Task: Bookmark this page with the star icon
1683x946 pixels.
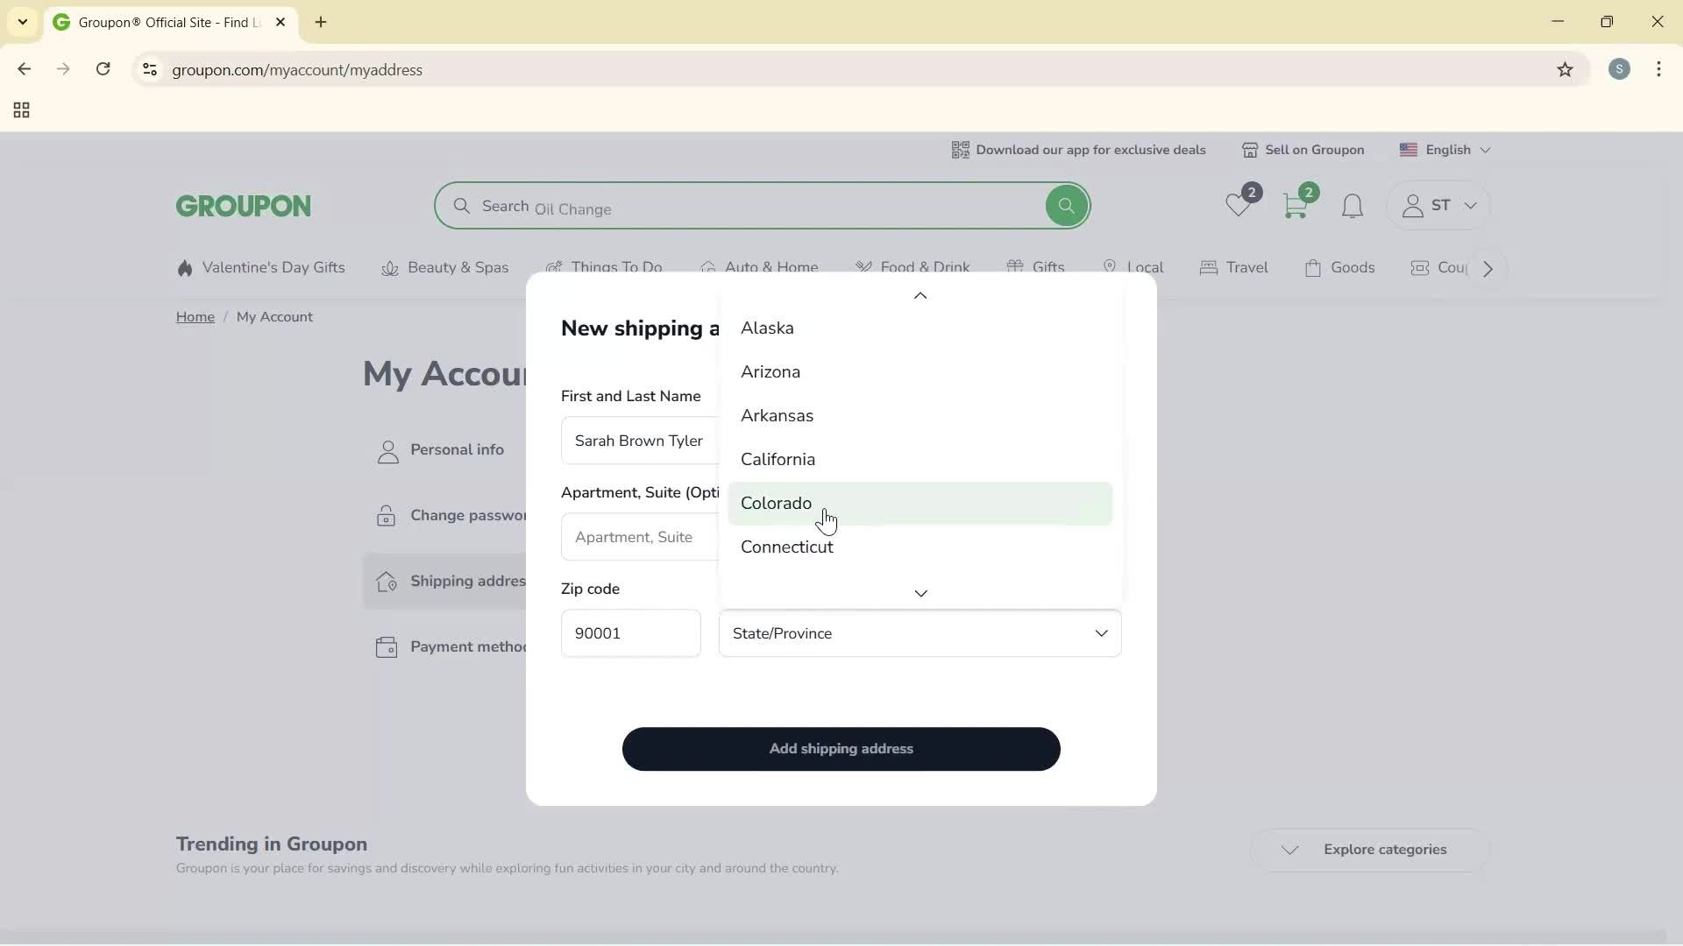Action: tap(1566, 70)
